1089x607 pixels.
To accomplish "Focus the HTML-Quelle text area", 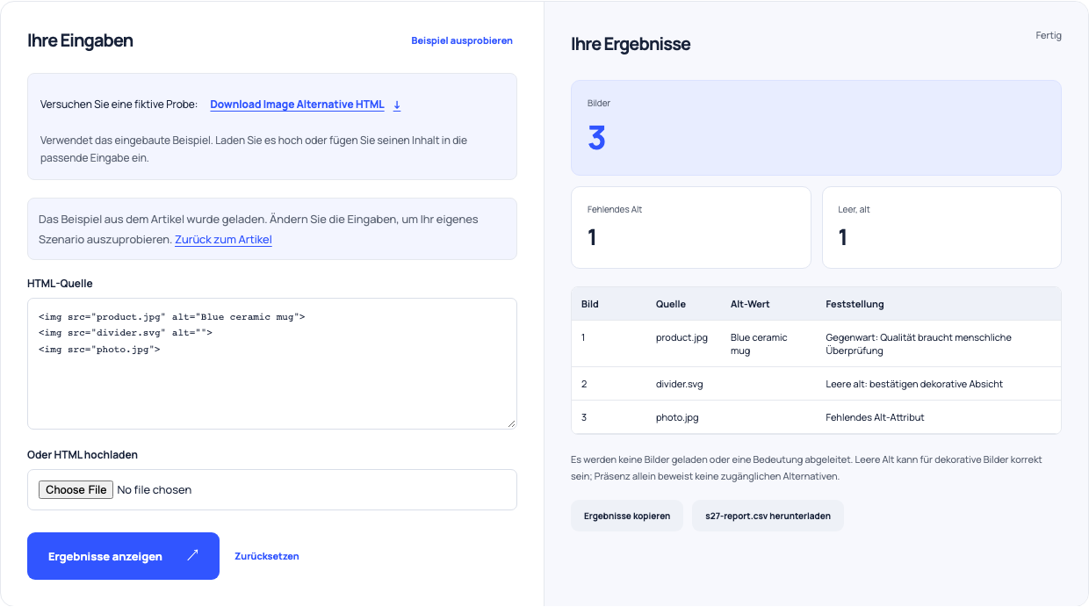I will point(272,364).
